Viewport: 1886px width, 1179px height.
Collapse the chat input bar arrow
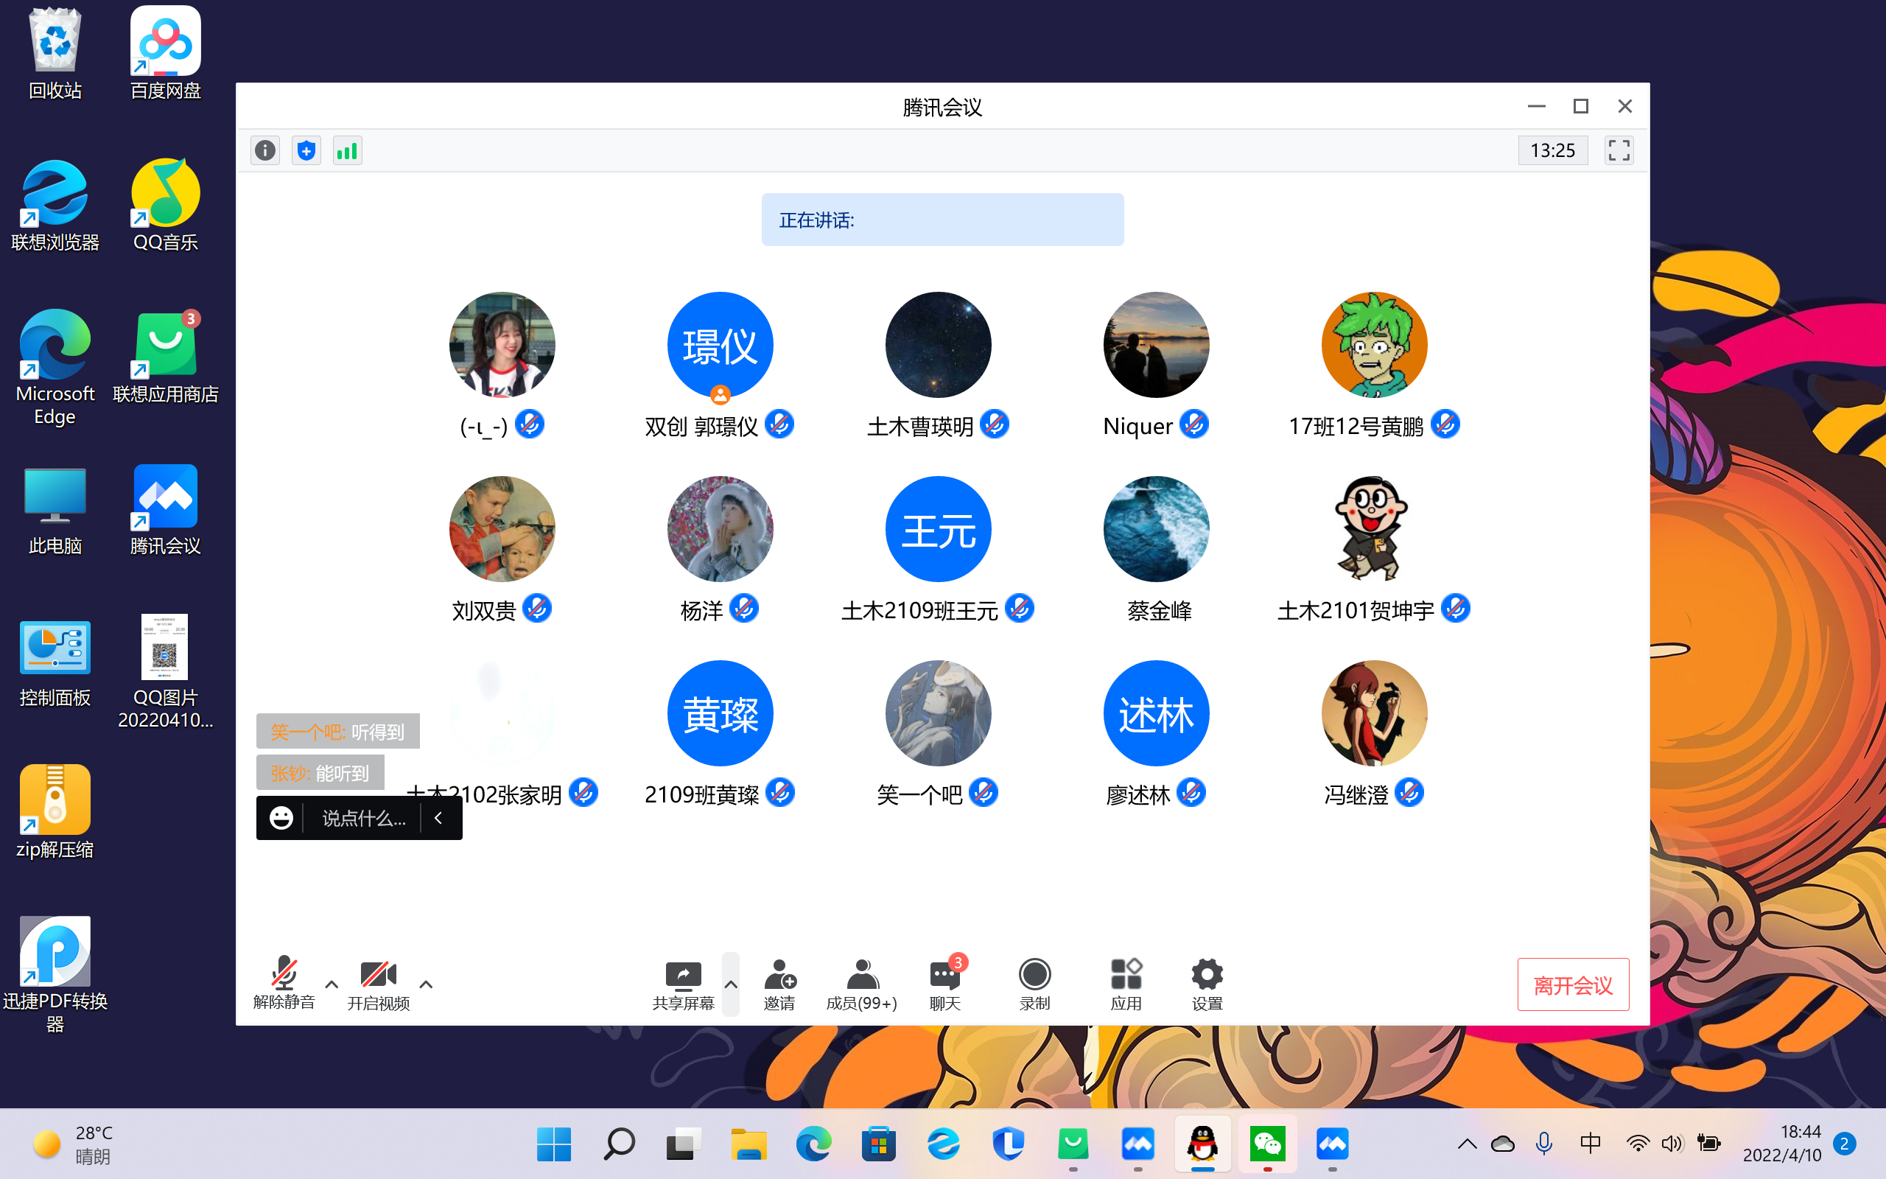[439, 817]
